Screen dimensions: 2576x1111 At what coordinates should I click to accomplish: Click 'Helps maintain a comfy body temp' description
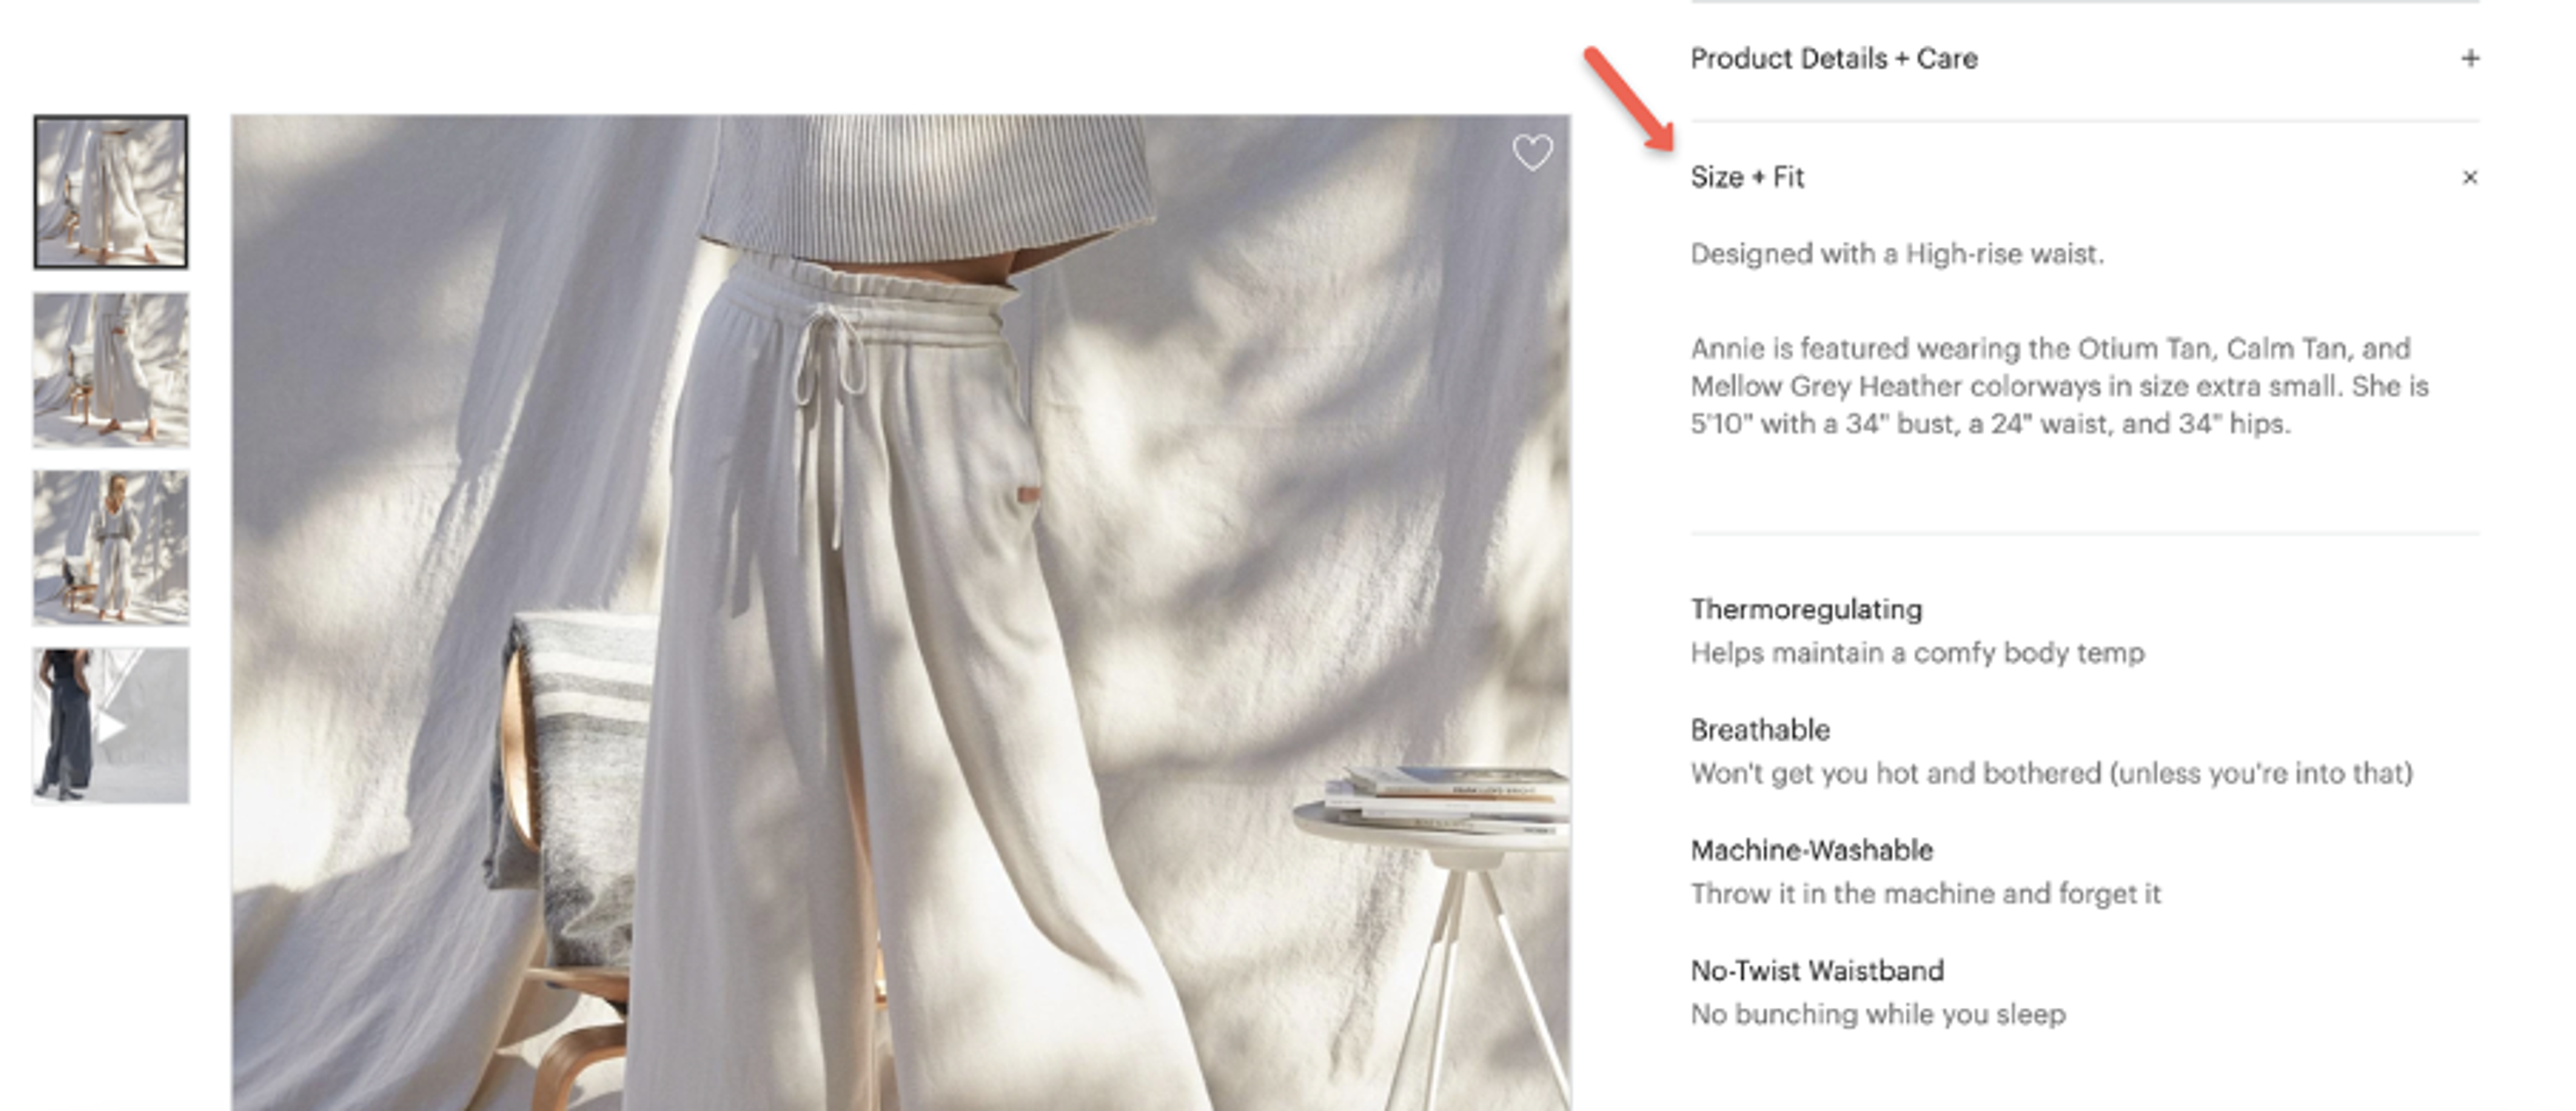point(1917,654)
